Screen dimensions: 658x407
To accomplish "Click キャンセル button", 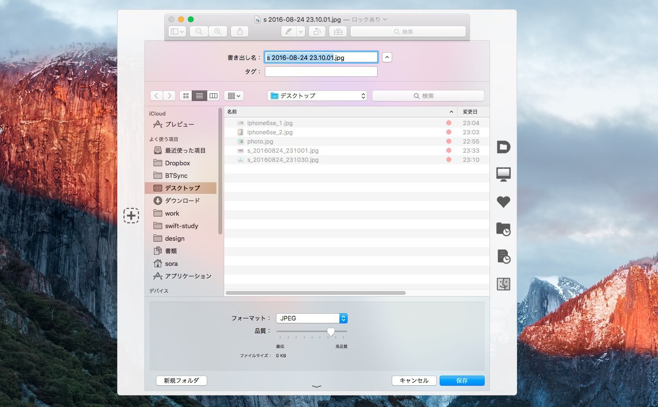I will (x=414, y=380).
